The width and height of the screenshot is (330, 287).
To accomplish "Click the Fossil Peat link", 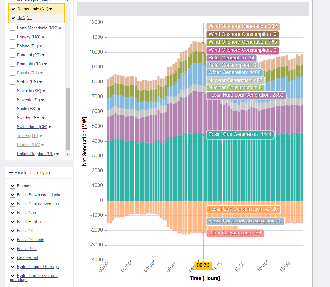I will (27, 249).
